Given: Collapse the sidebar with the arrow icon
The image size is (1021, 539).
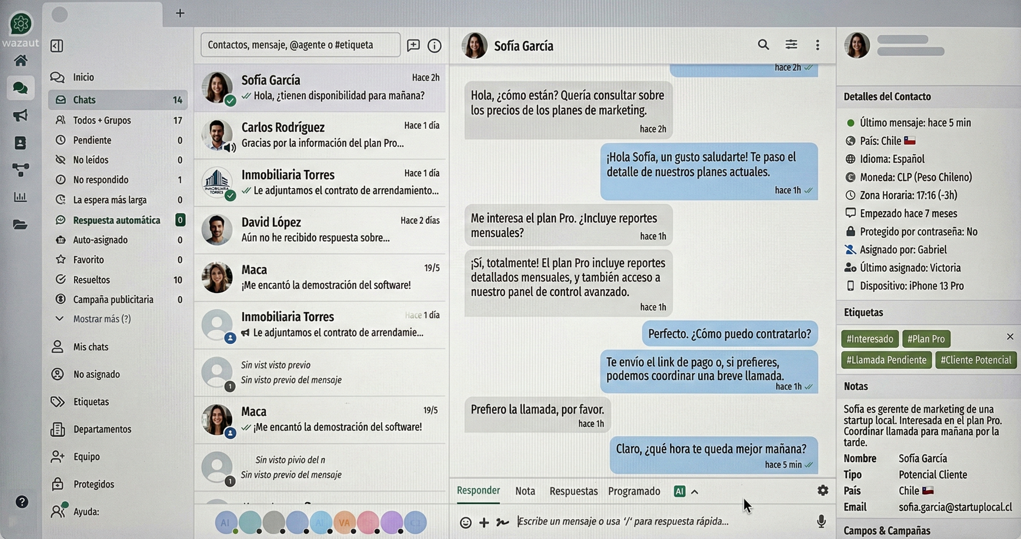Looking at the screenshot, I should pos(56,46).
